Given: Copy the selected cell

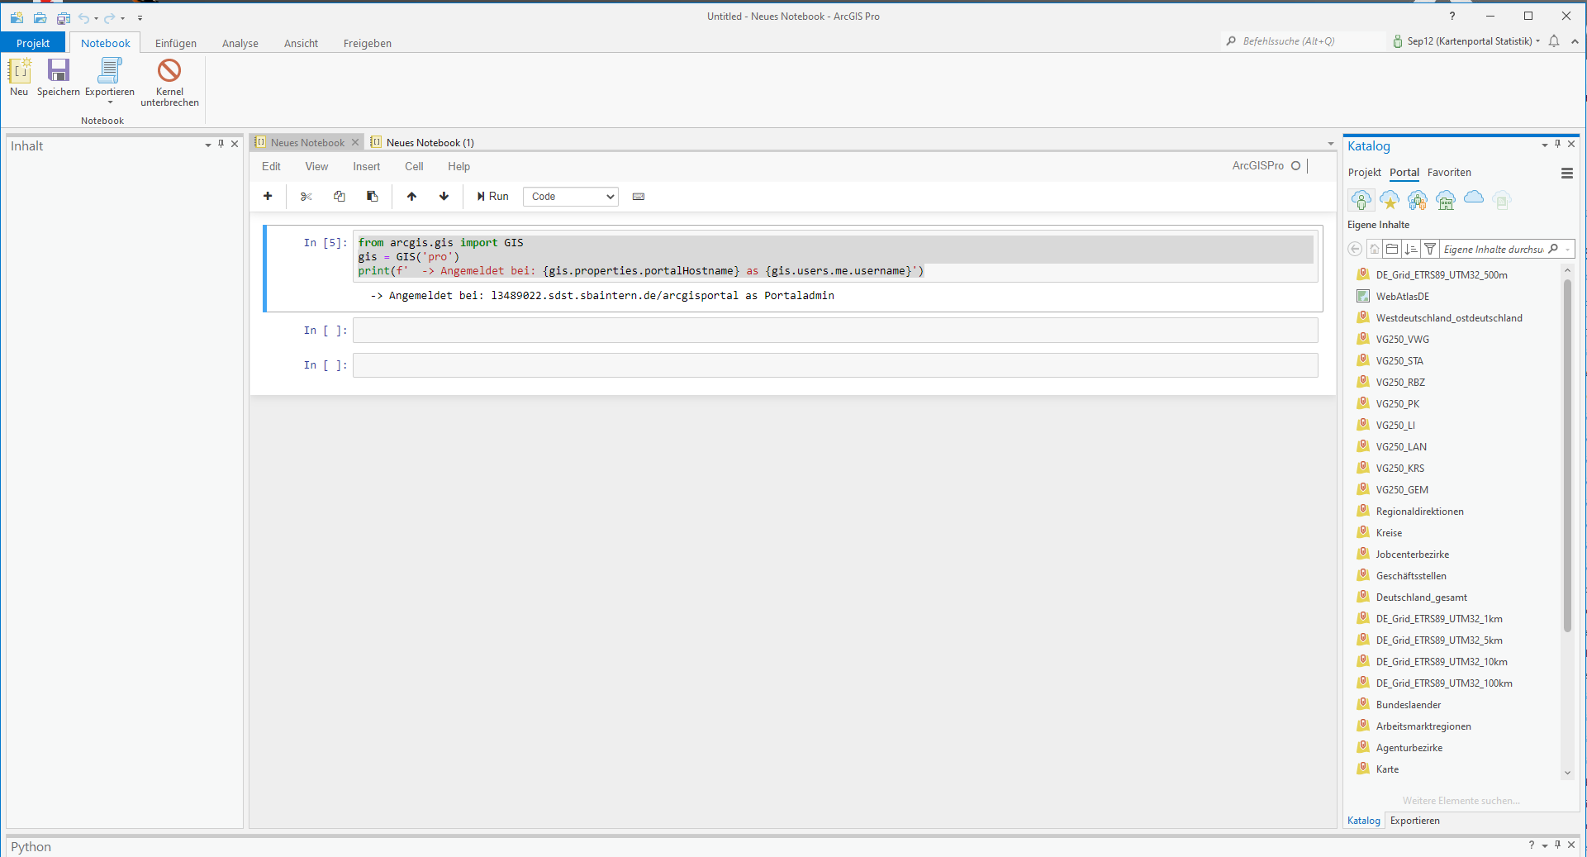Looking at the screenshot, I should pos(340,197).
